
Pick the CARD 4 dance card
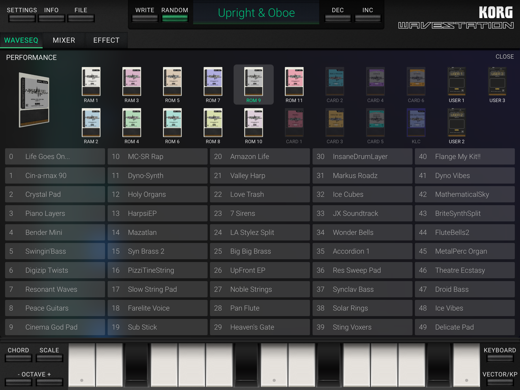pos(375,82)
